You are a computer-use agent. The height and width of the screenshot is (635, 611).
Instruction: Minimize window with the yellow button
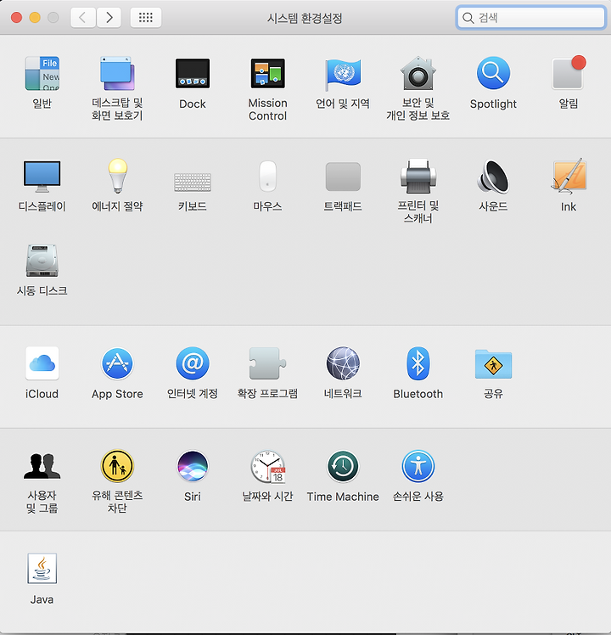point(35,18)
